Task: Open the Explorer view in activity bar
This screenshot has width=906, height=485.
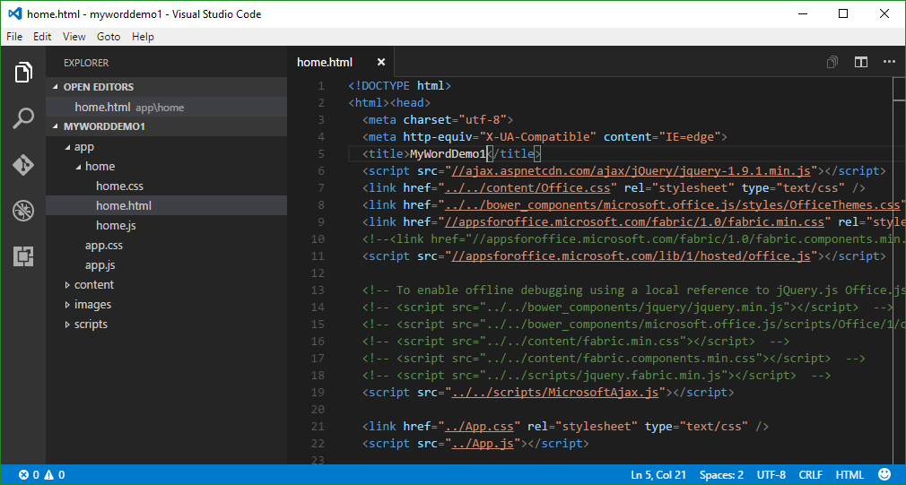Action: pyautogui.click(x=23, y=73)
